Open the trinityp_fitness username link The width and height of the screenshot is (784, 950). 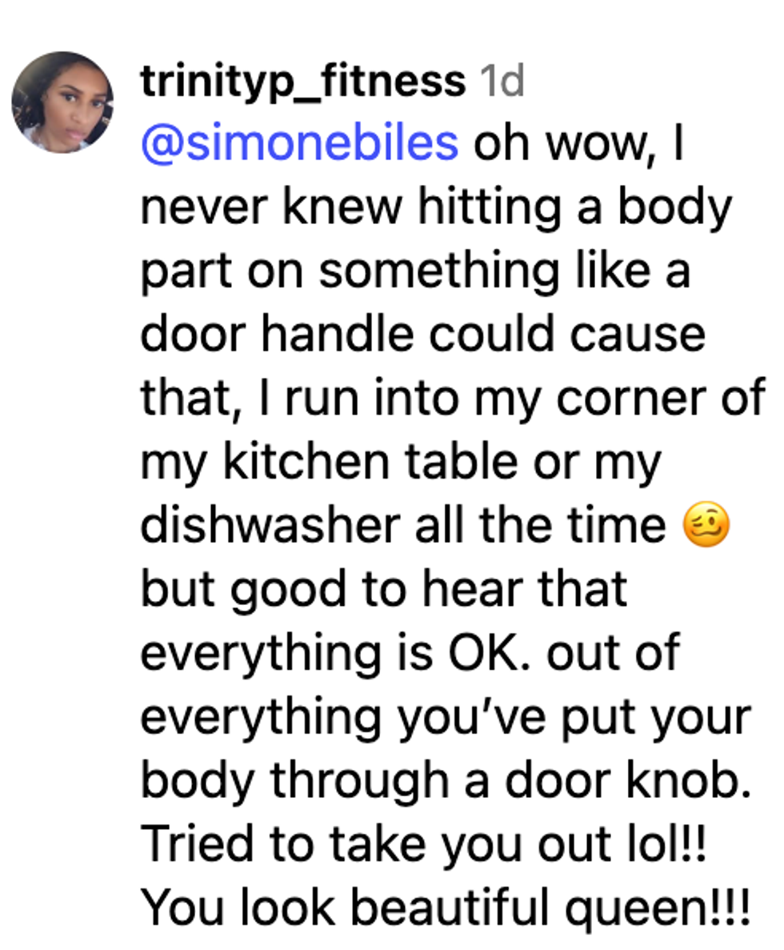[302, 81]
